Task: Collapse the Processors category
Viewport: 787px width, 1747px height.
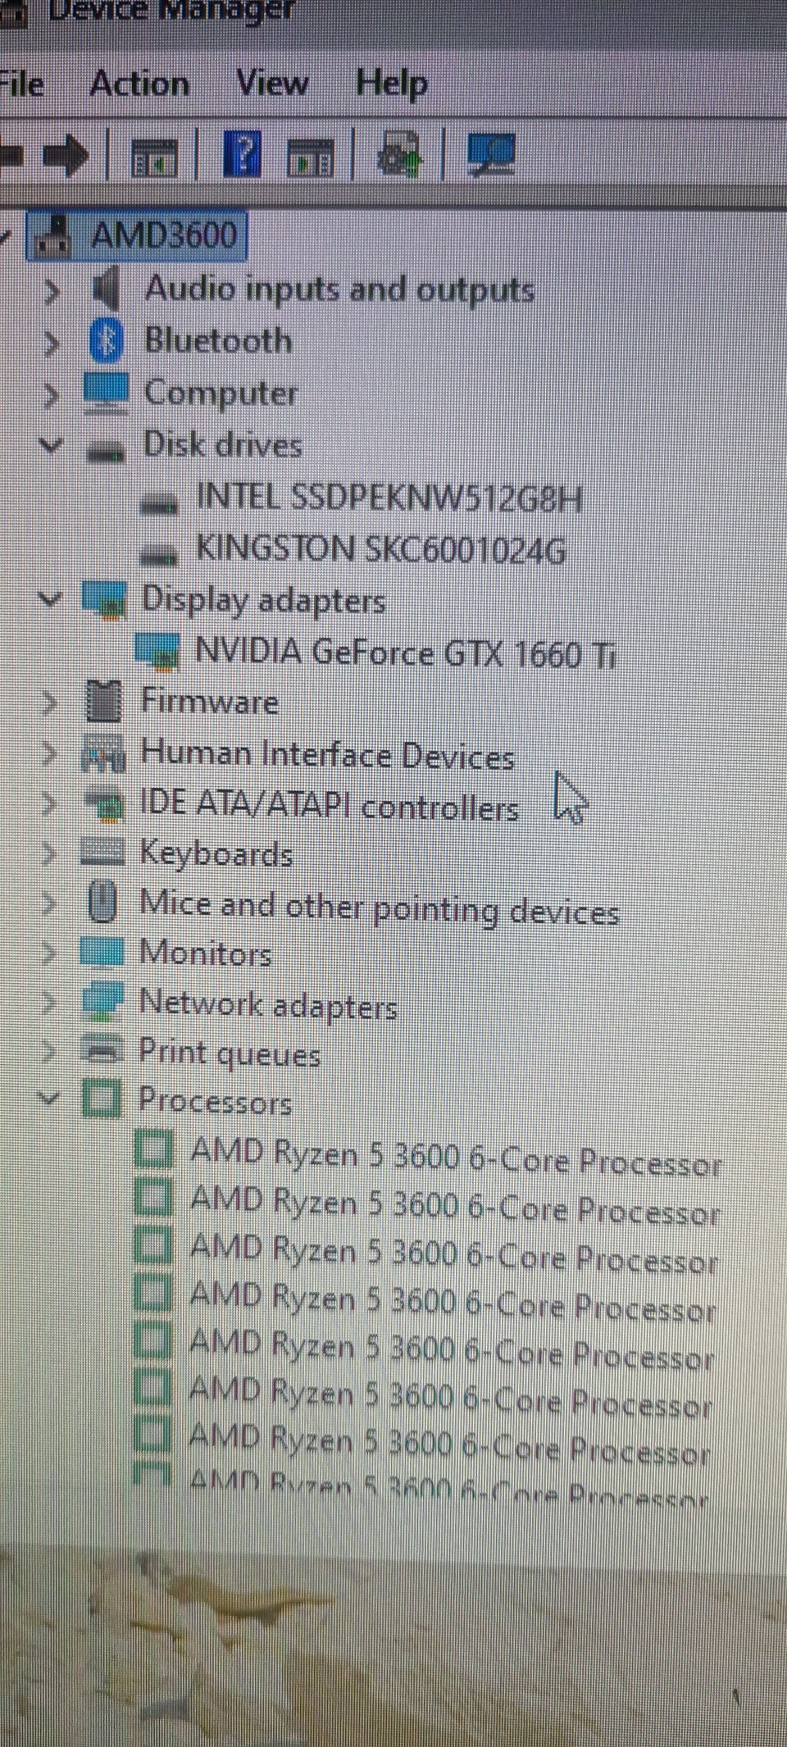Action: 49,1097
